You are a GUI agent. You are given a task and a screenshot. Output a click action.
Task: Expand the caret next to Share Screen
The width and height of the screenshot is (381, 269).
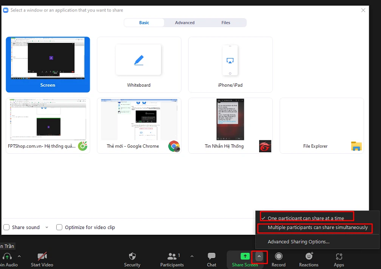coord(259,256)
